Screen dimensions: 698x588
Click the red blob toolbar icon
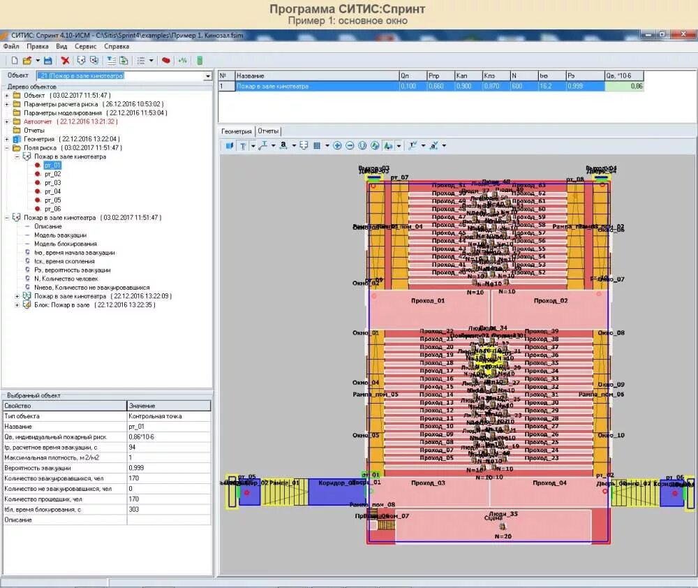pos(166,61)
